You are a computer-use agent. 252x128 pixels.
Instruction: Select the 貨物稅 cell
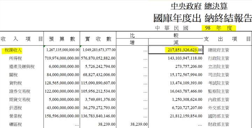tap(15, 83)
